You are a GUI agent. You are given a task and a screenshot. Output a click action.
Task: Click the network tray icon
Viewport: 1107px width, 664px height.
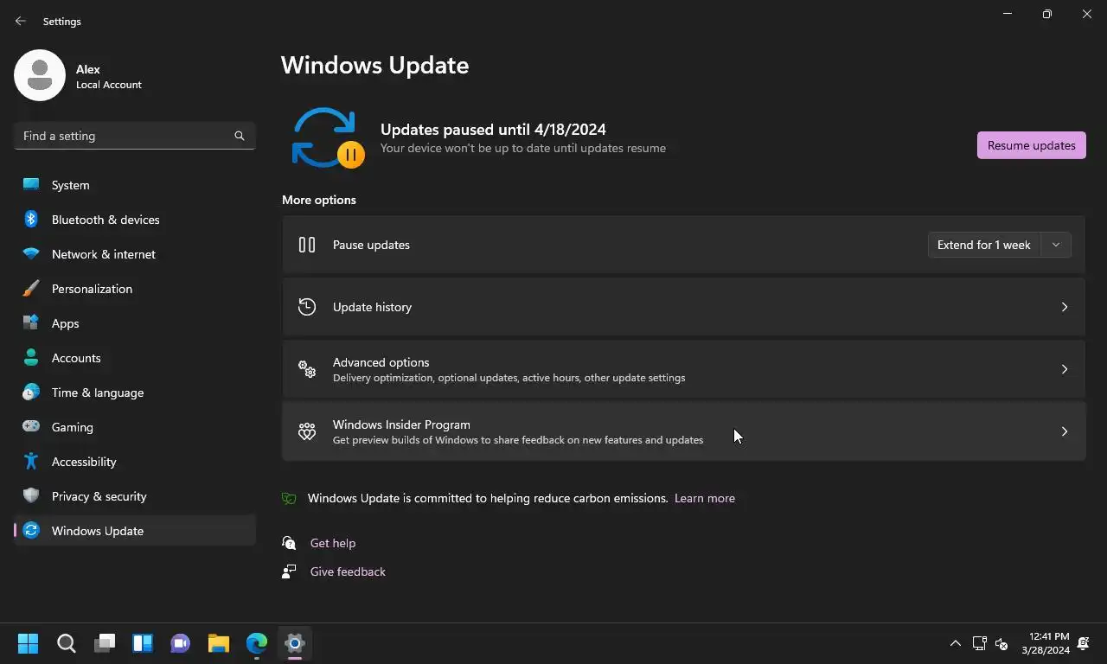980,643
